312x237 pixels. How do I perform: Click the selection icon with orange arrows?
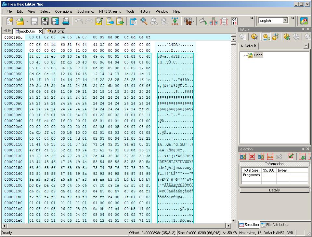[270, 157]
